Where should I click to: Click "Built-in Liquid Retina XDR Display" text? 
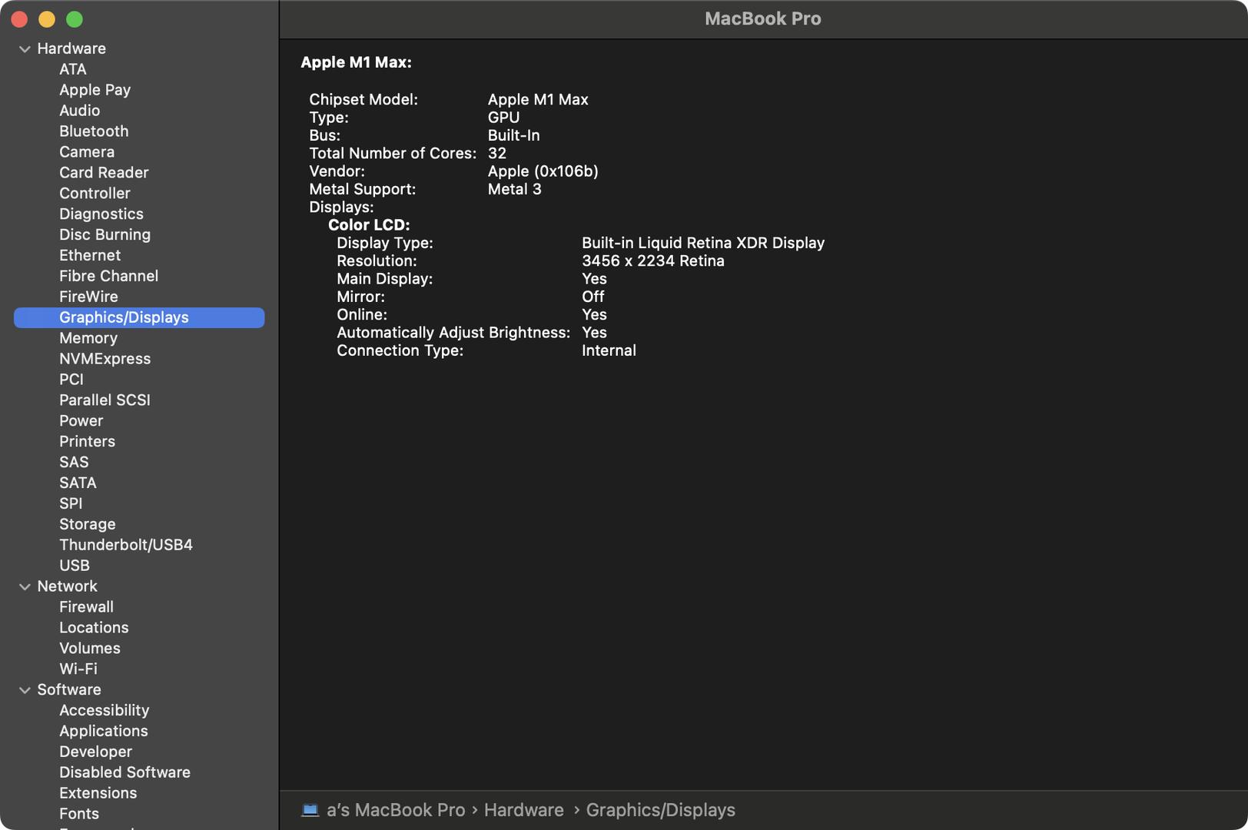[x=703, y=244]
